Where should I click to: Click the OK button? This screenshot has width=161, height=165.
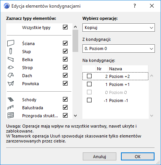(x=138, y=157)
